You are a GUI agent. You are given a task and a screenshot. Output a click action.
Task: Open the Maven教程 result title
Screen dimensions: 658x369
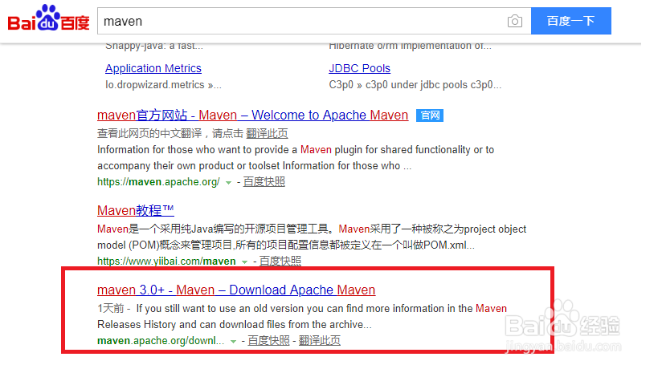pyautogui.click(x=136, y=210)
